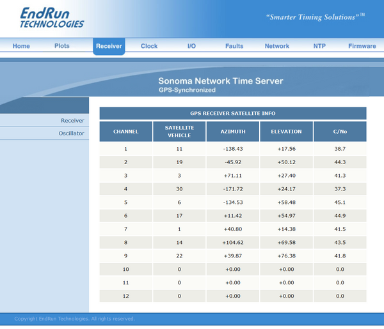
Task: Click the C/No column header
Action: tap(340, 132)
